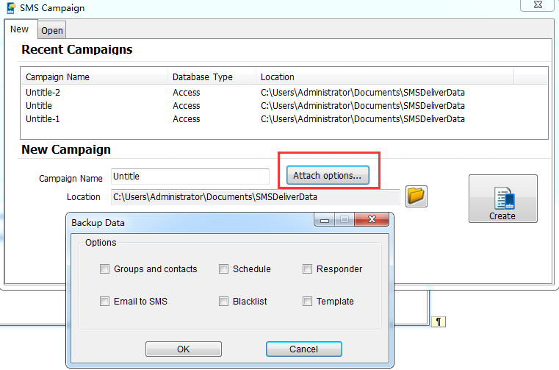Enable the Blacklist checkbox
This screenshot has width=559, height=370.
[x=223, y=302]
